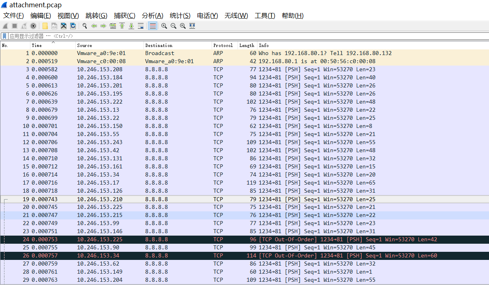Open capture options gear icon
The height and width of the screenshot is (285, 489).
click(x=33, y=26)
